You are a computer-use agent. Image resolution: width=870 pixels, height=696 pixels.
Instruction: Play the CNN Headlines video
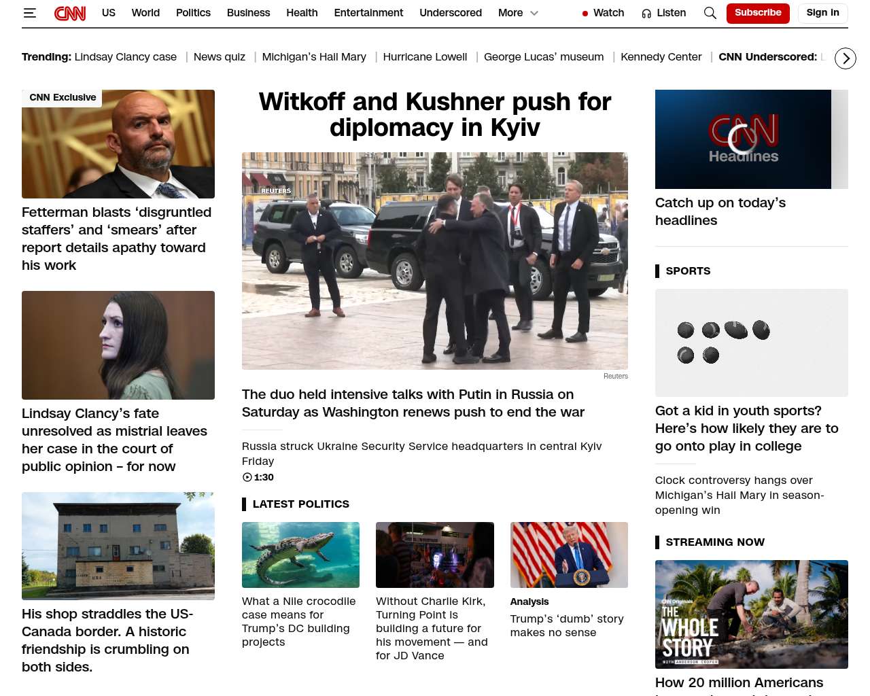click(743, 139)
